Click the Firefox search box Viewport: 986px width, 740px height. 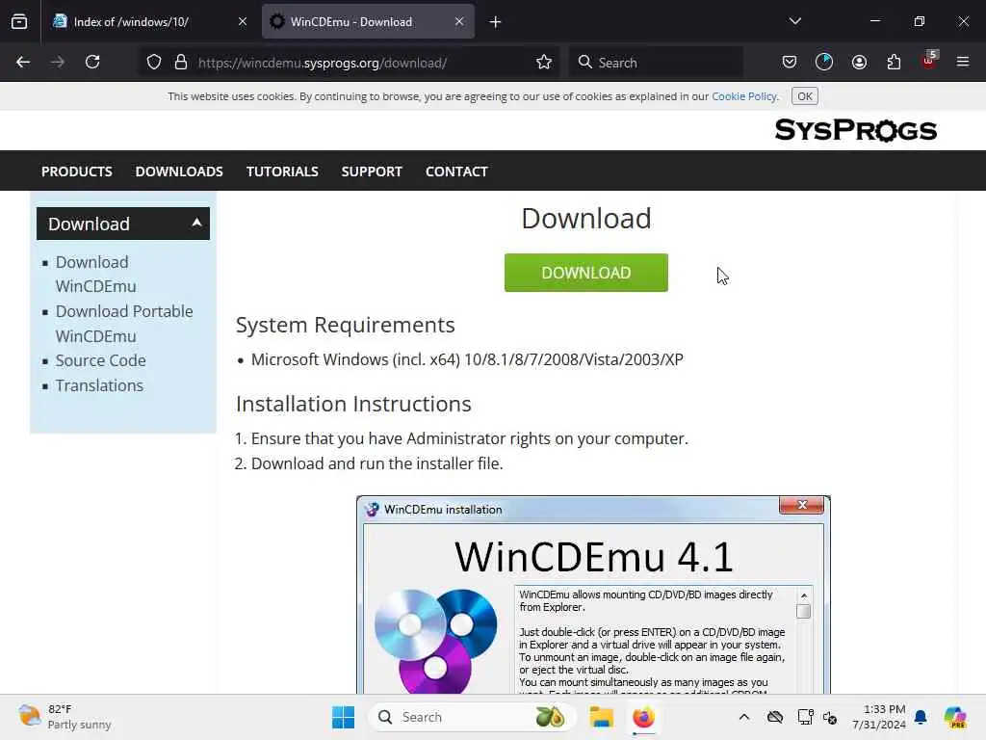point(656,63)
